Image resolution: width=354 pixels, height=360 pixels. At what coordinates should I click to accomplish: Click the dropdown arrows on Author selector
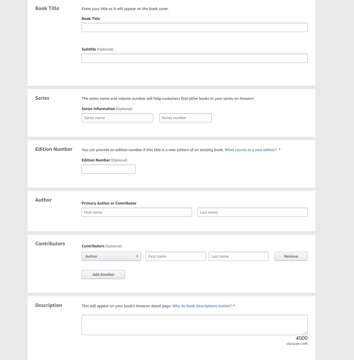point(137,256)
